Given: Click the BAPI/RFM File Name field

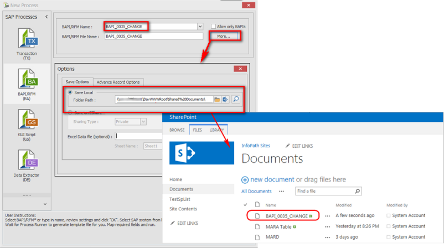Looking at the screenshot, I should [154, 36].
